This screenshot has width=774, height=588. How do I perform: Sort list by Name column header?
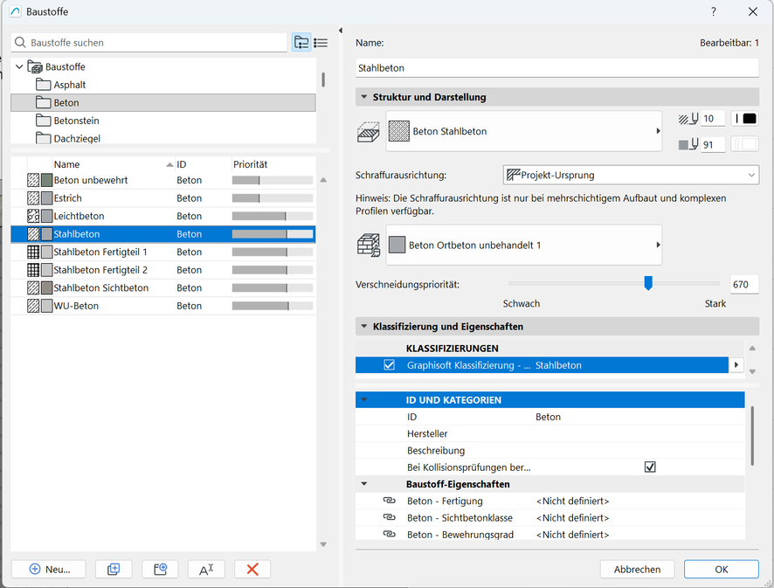[114, 164]
